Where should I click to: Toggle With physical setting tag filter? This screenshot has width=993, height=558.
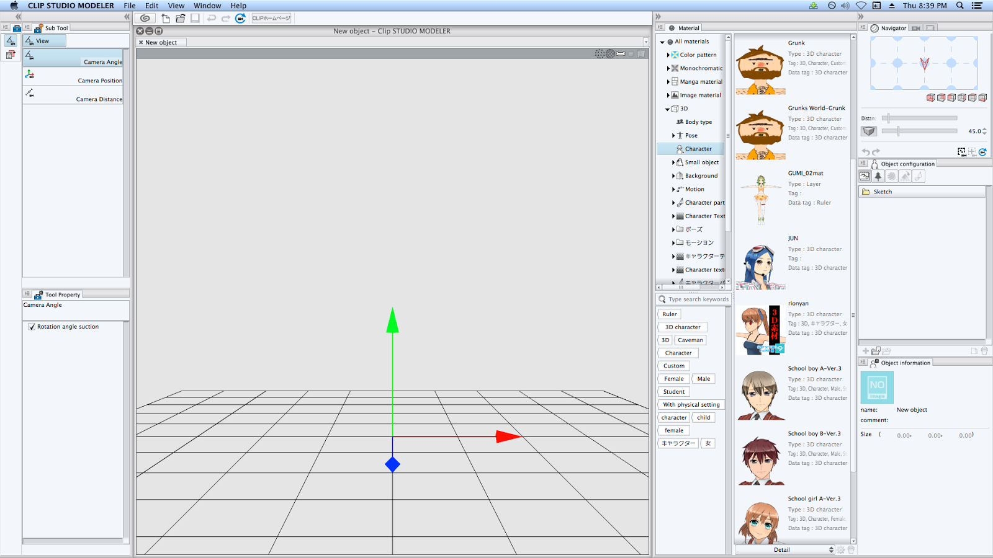691,405
